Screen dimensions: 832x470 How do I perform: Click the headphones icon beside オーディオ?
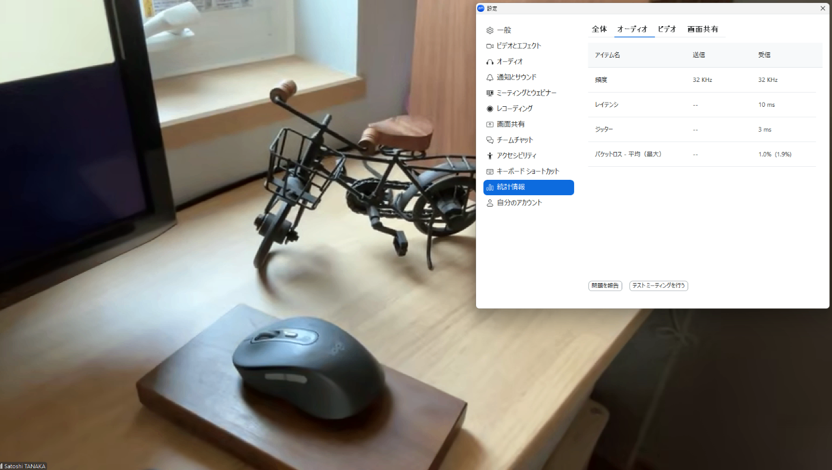coord(490,62)
